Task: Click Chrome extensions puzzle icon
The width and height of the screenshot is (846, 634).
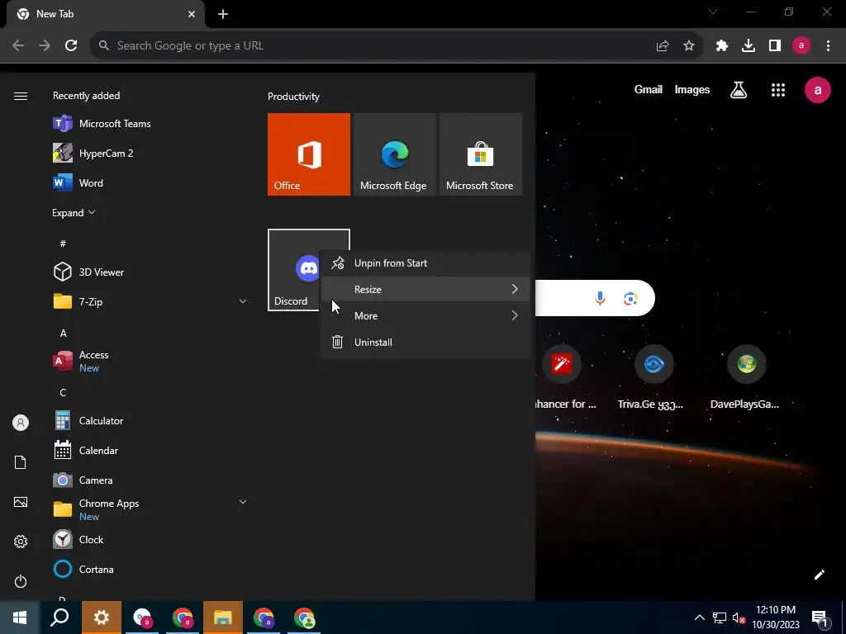Action: 721,46
